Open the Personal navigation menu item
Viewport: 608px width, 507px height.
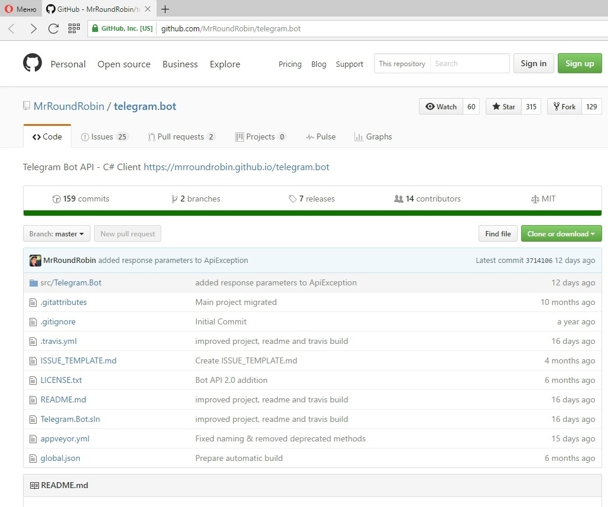click(68, 64)
